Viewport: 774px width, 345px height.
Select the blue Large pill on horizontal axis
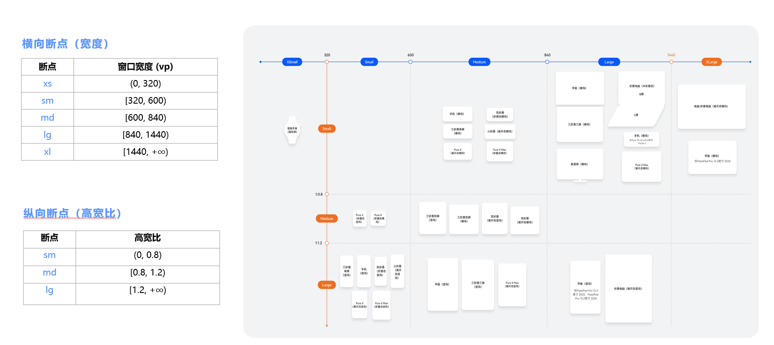click(x=609, y=62)
